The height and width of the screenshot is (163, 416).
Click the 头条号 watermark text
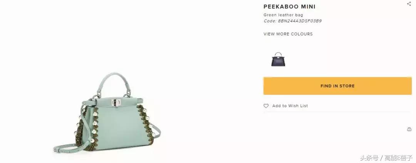coord(369,158)
